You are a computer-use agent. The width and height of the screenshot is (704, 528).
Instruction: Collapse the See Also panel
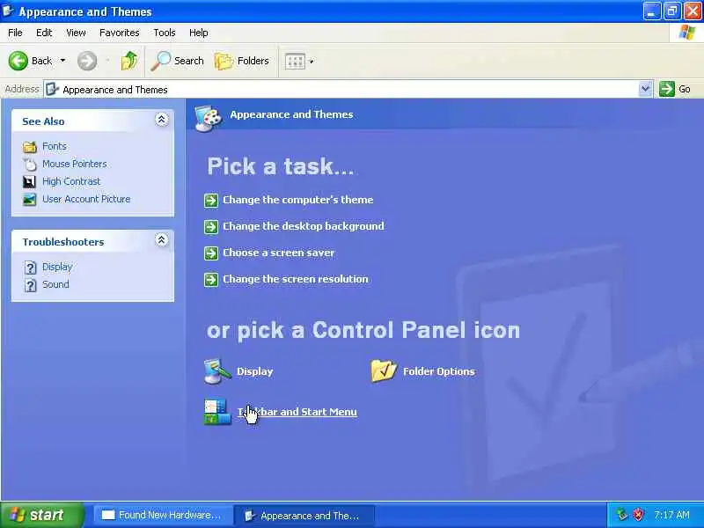(162, 120)
